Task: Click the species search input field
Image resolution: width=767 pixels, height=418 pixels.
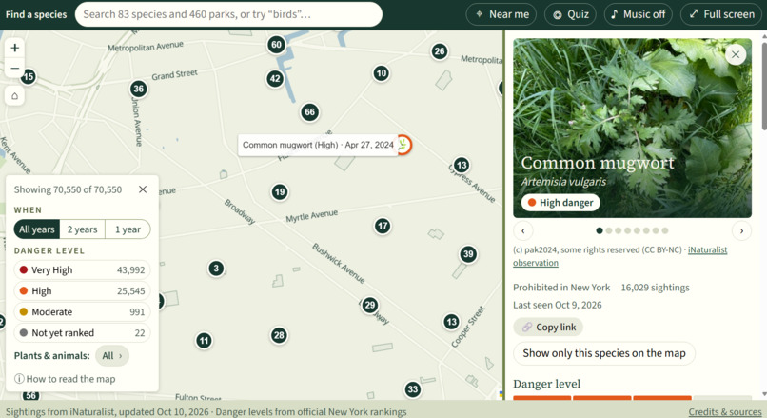Action: coord(228,14)
